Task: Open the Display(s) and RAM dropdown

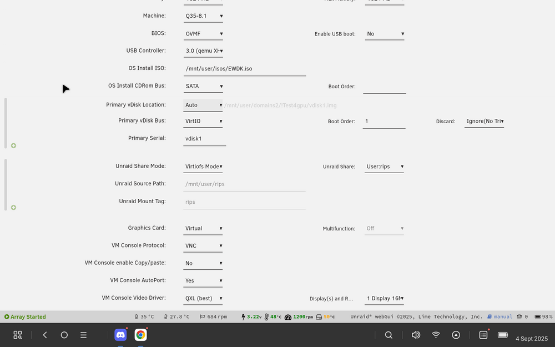Action: point(385,299)
